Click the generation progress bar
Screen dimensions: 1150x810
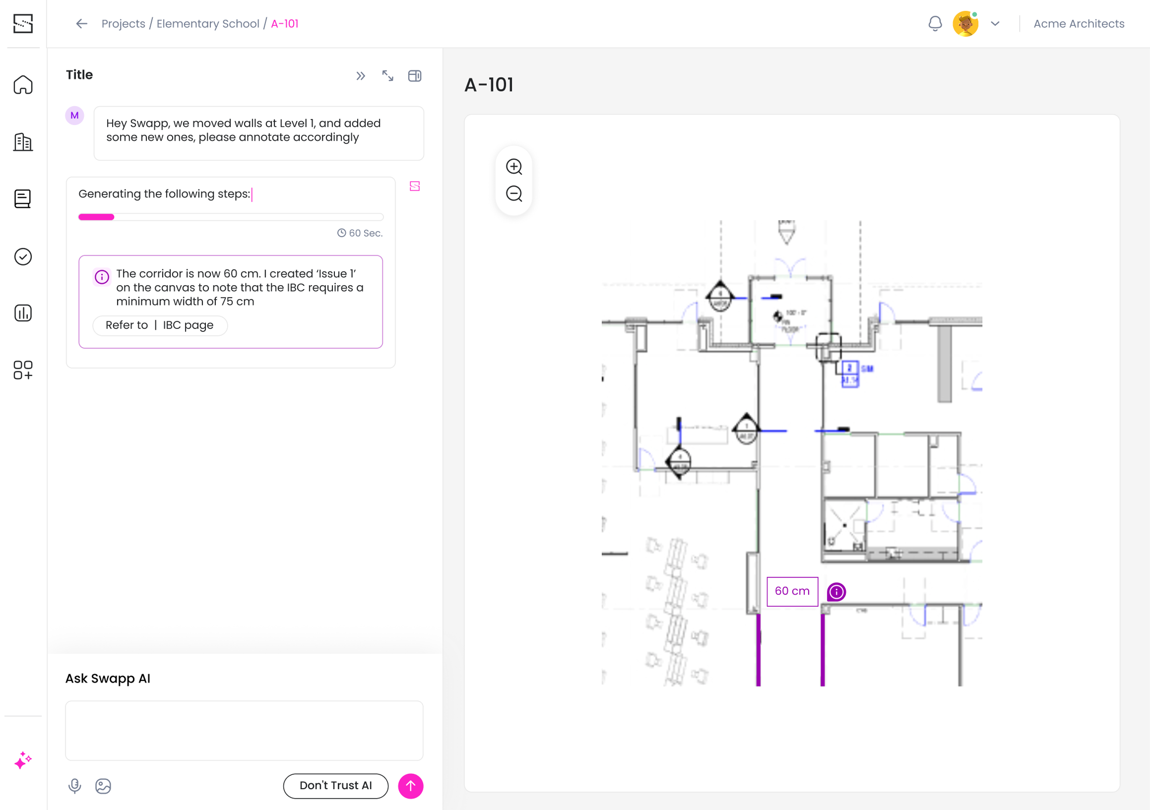point(231,217)
